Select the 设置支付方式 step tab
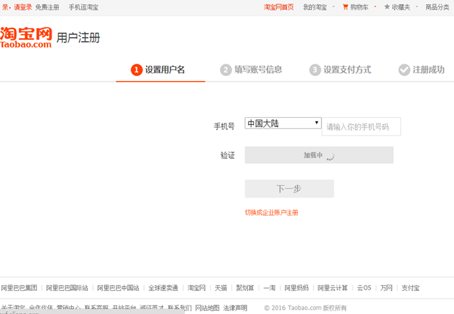The width and height of the screenshot is (454, 314). [x=339, y=70]
